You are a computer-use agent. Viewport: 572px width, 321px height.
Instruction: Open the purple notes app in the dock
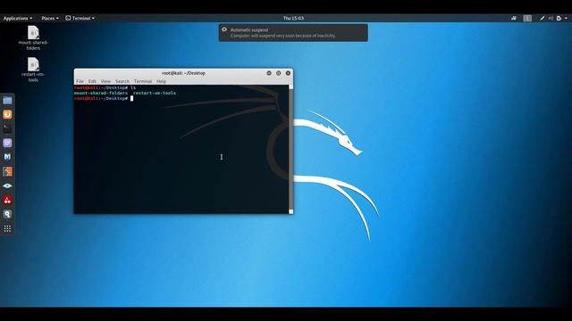coord(7,143)
